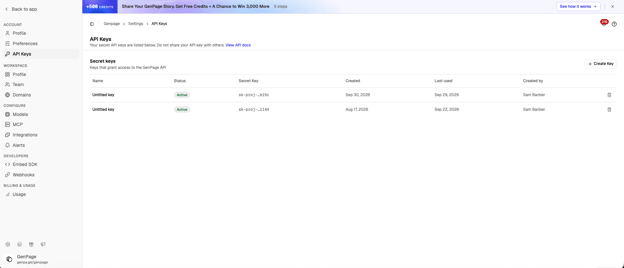Click the Create Key button

click(601, 64)
